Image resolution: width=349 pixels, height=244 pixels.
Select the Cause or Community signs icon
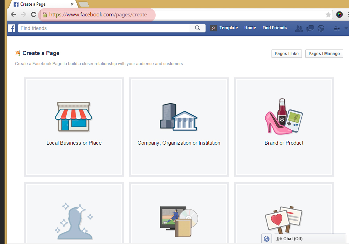pyautogui.click(x=283, y=220)
